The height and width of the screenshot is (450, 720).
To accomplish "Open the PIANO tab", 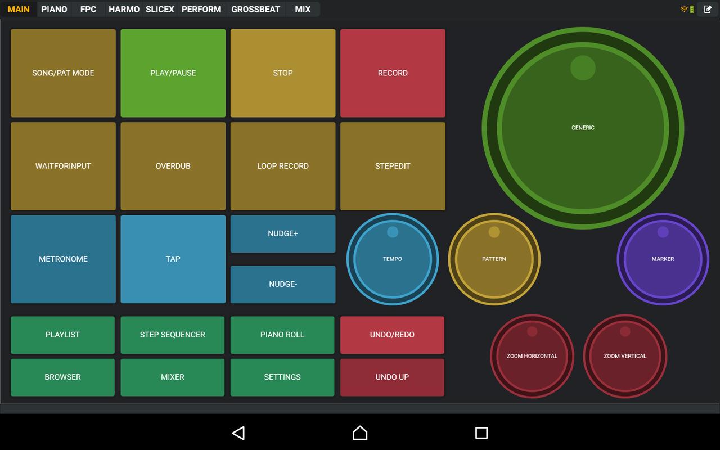I will 54,9.
